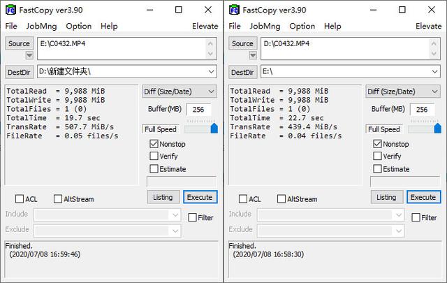Maximize the left FastCopy window
The height and width of the screenshot is (283, 447).
pyautogui.click(x=179, y=10)
